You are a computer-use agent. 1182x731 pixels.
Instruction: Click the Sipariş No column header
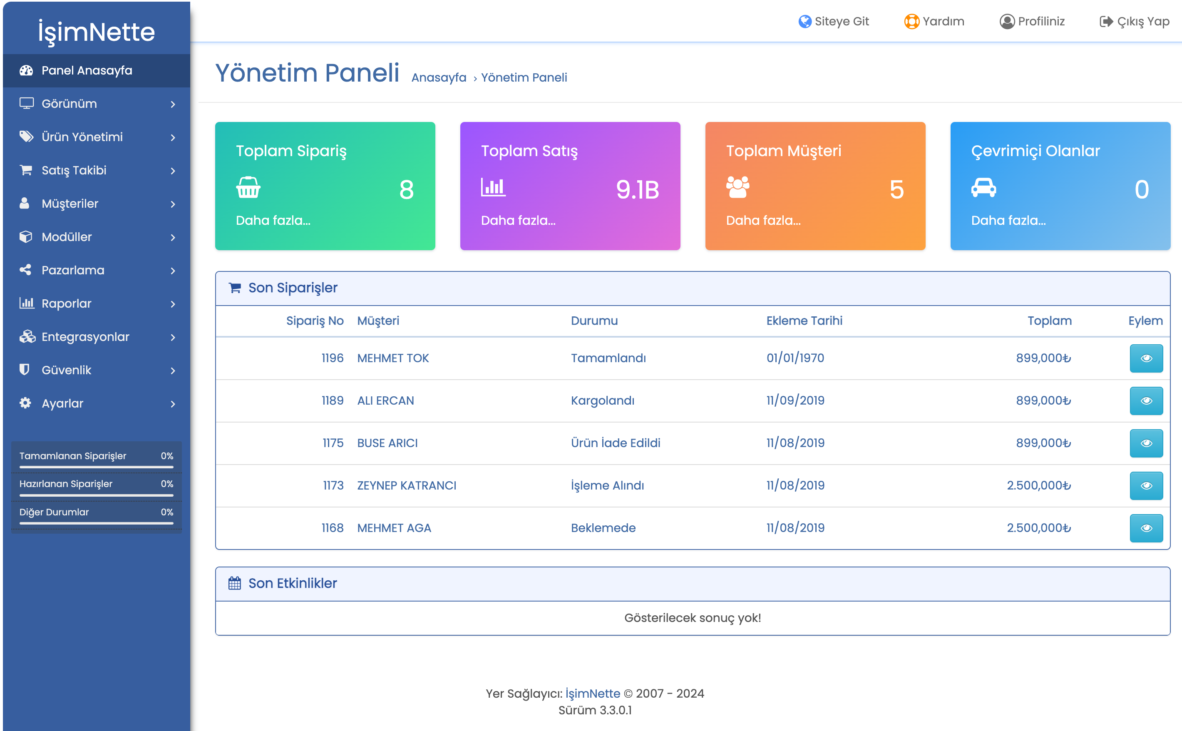click(x=315, y=321)
